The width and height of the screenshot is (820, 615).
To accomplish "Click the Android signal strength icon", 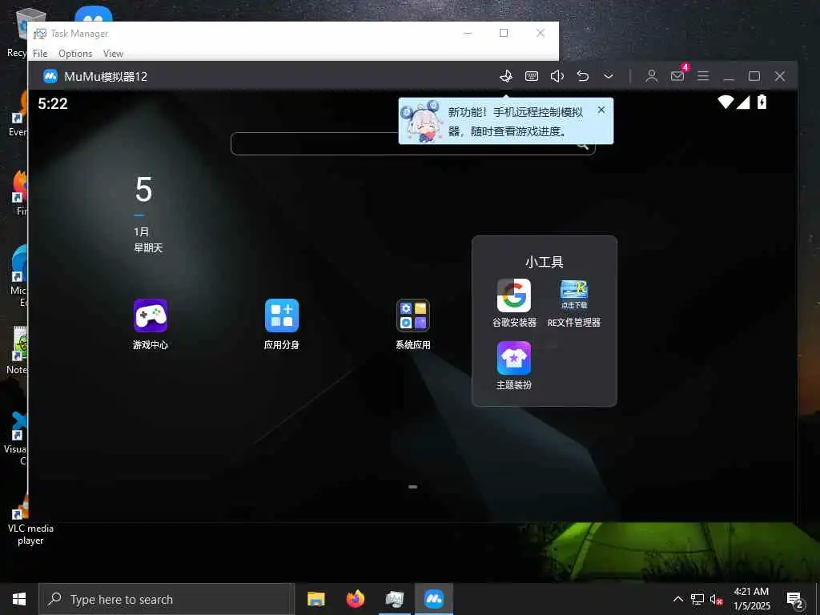I will (x=743, y=102).
